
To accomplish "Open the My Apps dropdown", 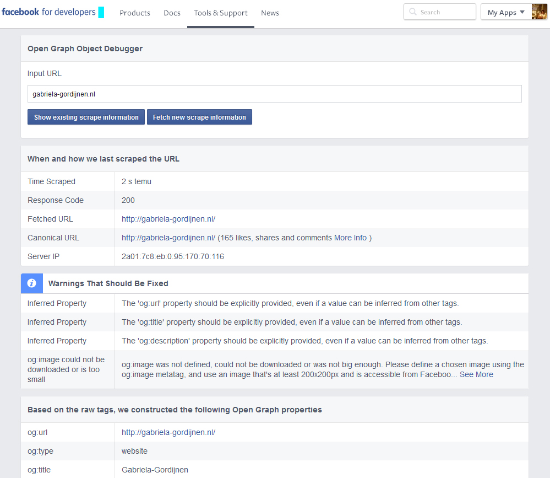I will pos(506,12).
